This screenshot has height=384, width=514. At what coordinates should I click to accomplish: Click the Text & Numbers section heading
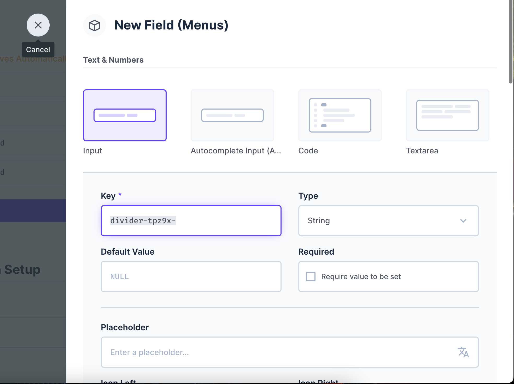113,60
